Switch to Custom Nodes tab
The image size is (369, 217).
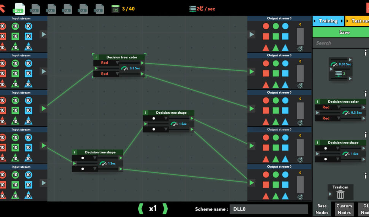coord(344,209)
